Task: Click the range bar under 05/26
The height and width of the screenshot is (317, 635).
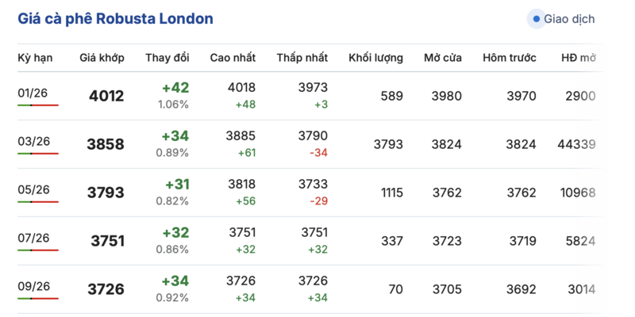Action: click(38, 201)
